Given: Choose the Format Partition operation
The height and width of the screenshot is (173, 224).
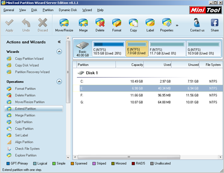Looking at the screenshot, I should [x=26, y=89].
